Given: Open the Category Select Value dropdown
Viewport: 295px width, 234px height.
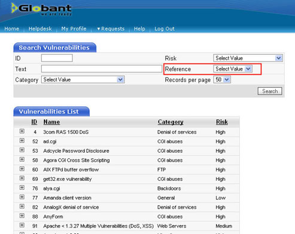Looking at the screenshot, I should (x=83, y=79).
